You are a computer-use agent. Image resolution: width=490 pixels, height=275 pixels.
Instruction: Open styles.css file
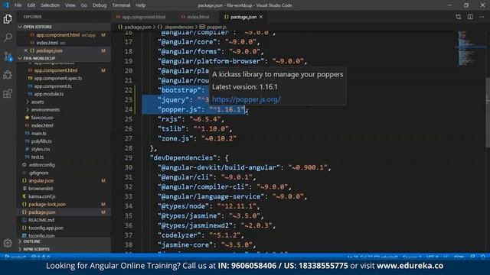click(41, 149)
